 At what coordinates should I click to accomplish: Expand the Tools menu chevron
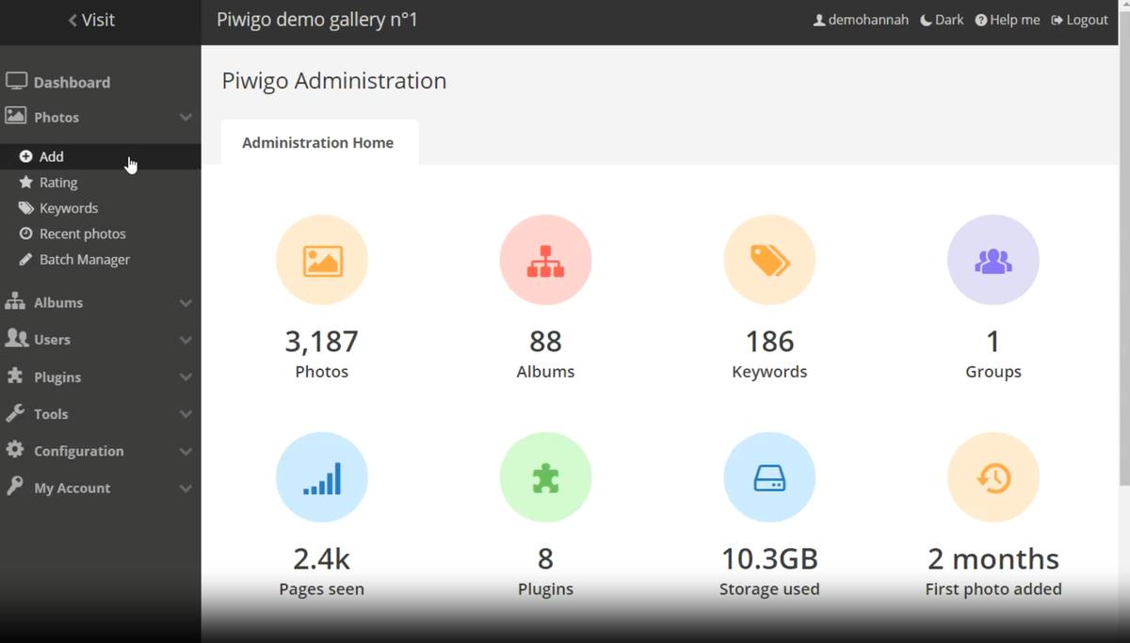[186, 413]
